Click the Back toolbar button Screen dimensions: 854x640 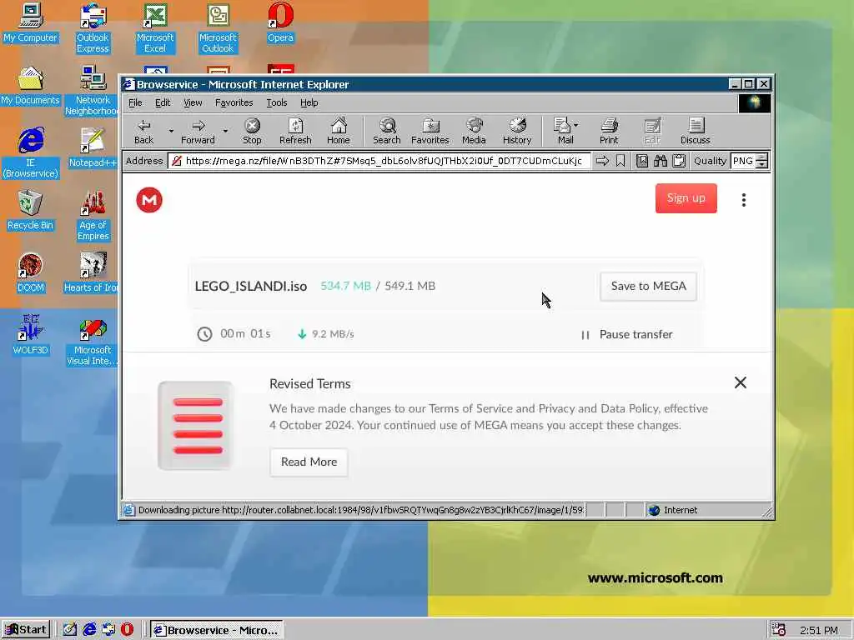143,131
